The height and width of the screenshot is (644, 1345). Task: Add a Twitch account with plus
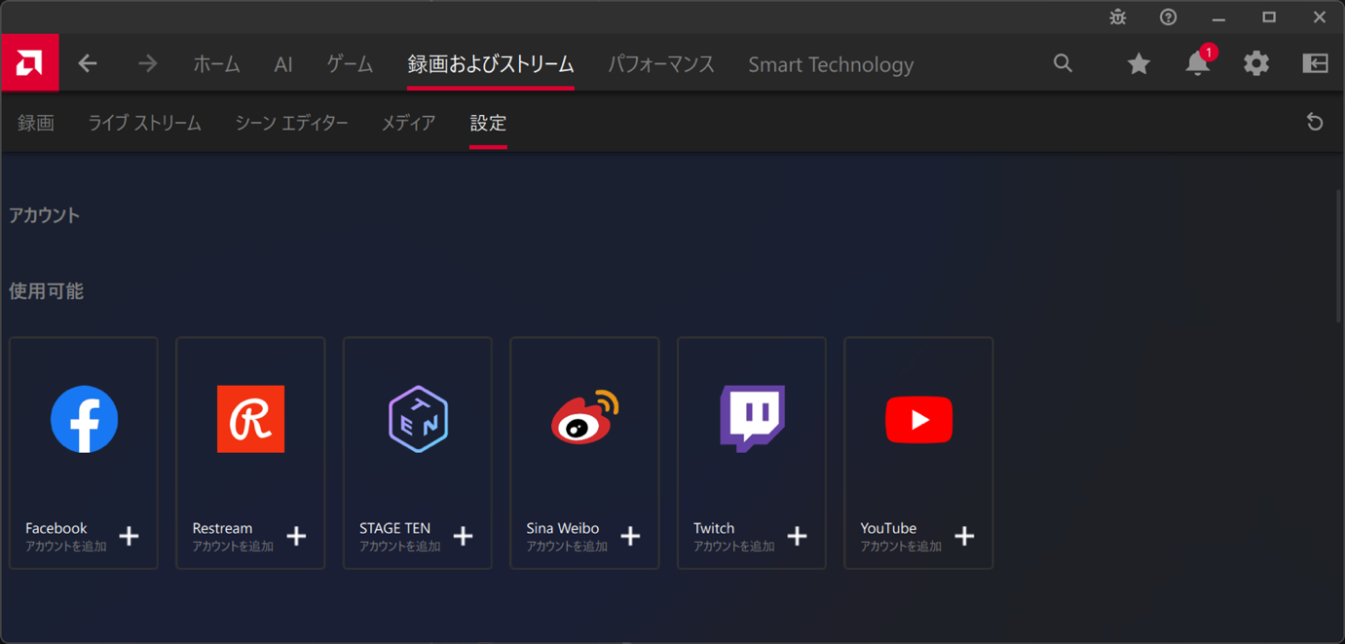tap(797, 536)
